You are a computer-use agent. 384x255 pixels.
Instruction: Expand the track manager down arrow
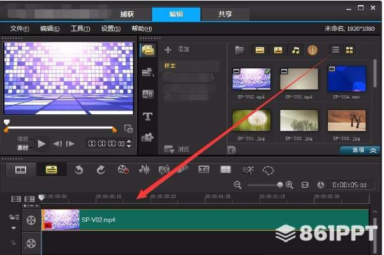[14, 228]
